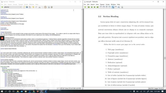Fit PDF text width via the toolbar

(x=107, y=7)
